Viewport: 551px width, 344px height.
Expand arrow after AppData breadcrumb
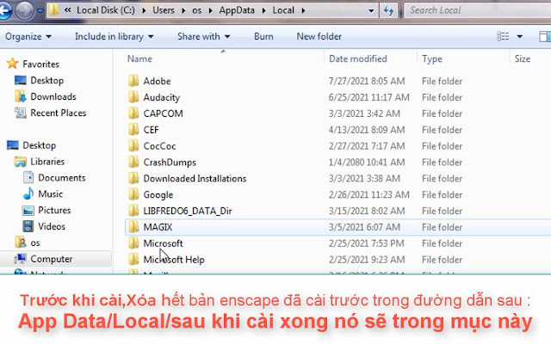pos(264,10)
